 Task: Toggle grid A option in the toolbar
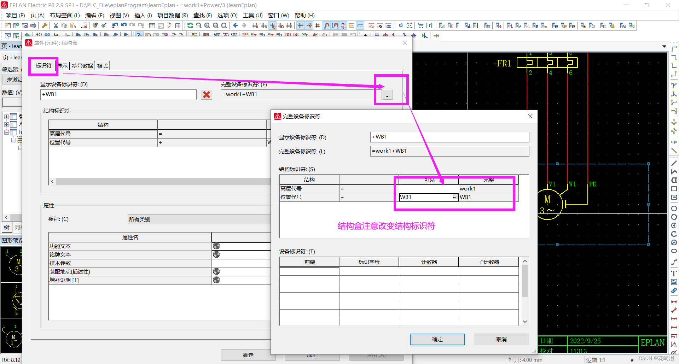point(255,25)
